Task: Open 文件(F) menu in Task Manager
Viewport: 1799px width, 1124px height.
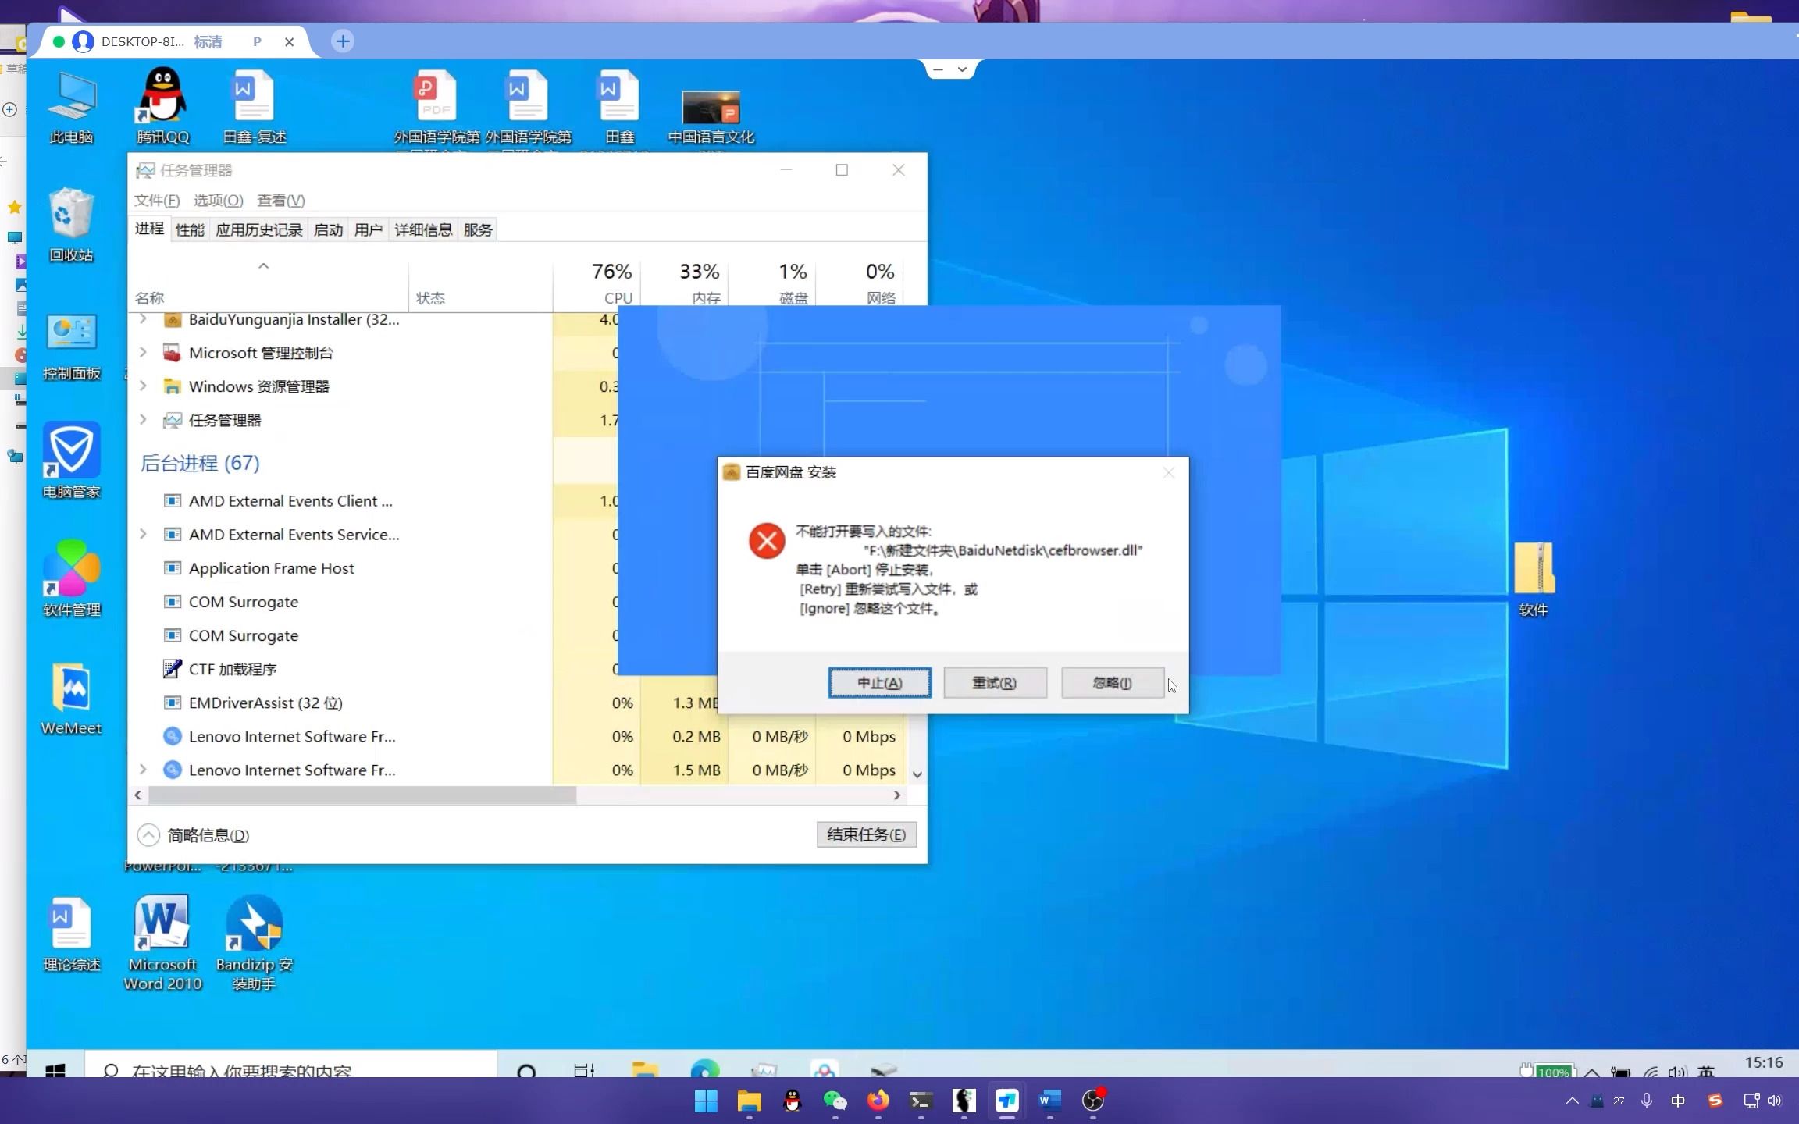Action: pyautogui.click(x=155, y=199)
